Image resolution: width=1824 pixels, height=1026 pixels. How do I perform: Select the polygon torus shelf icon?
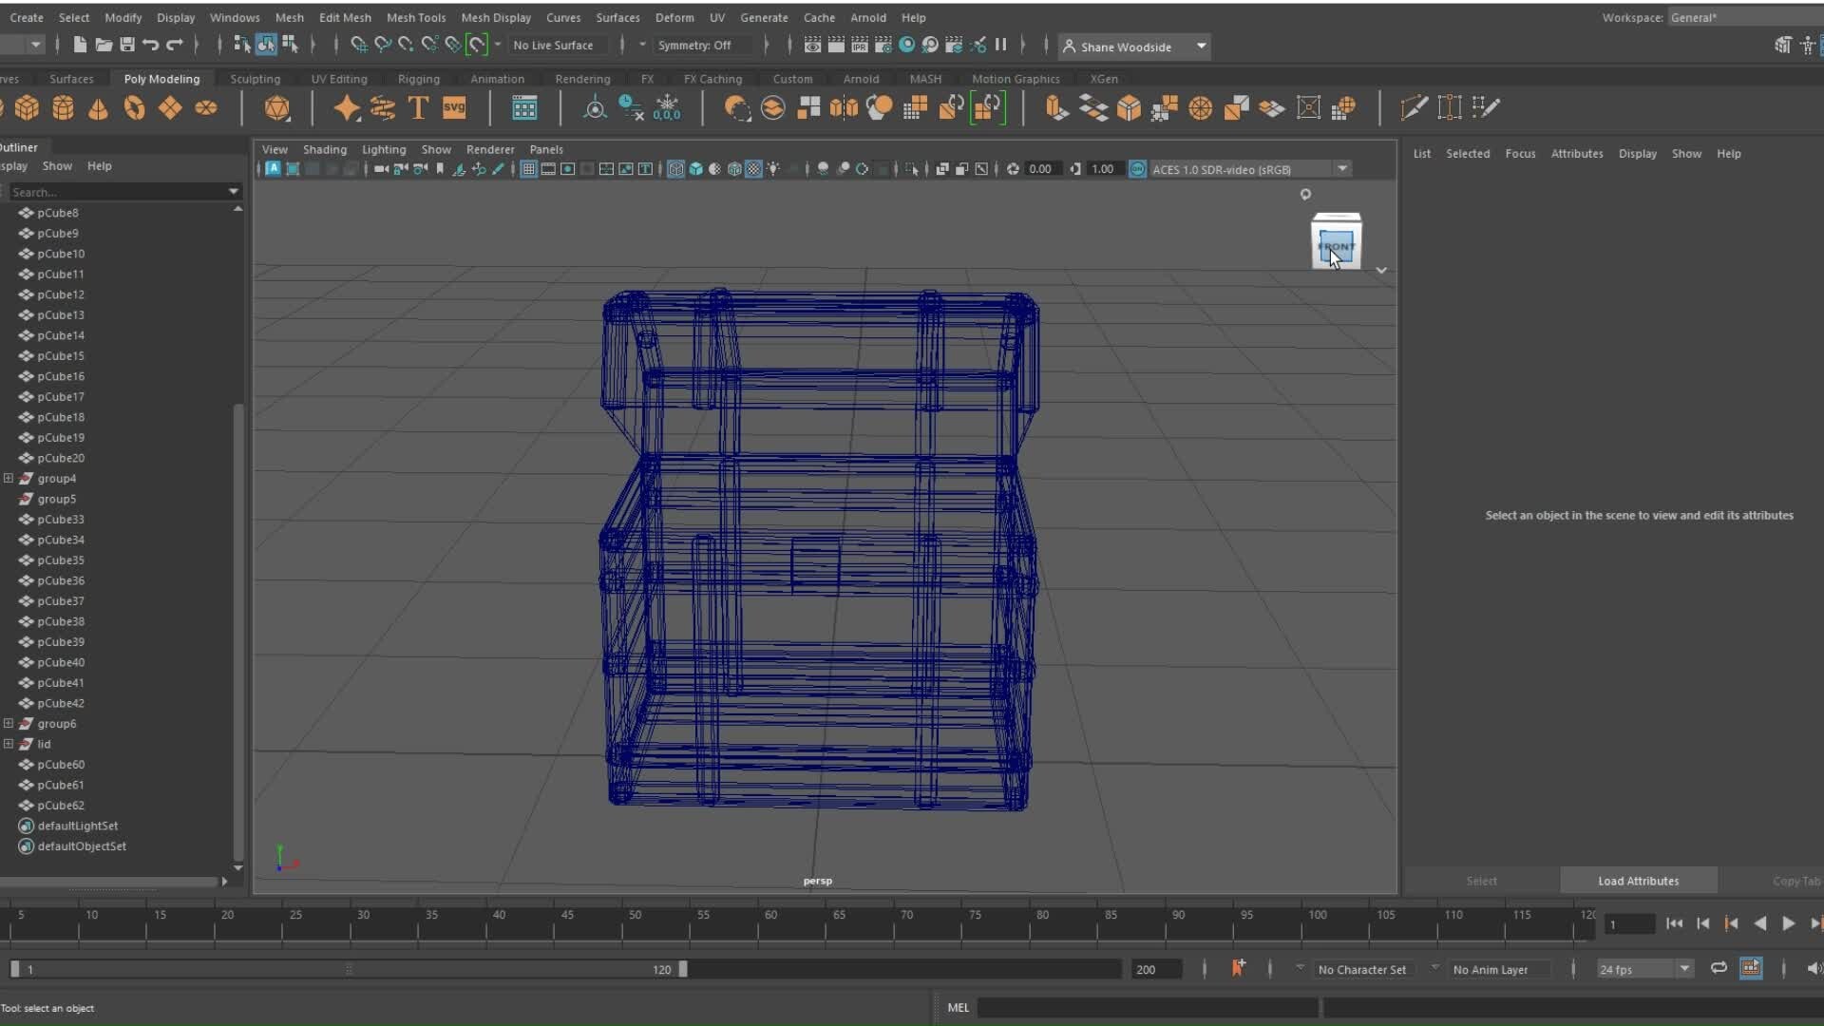[x=134, y=108]
